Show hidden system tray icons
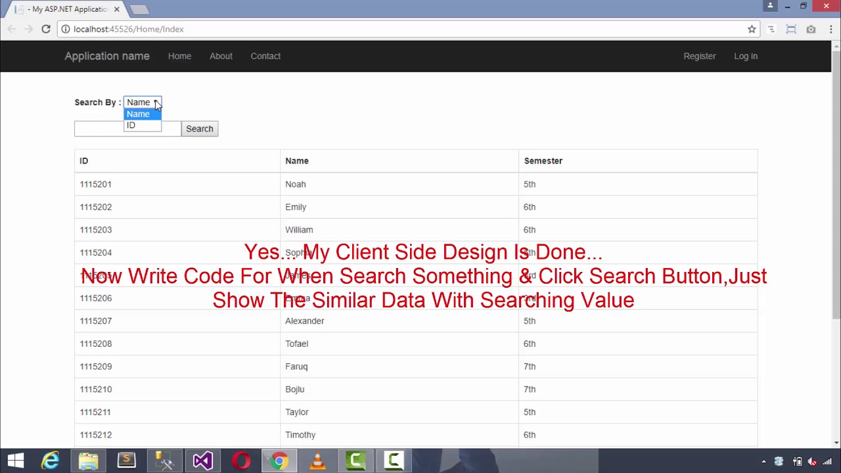841x473 pixels. (763, 461)
